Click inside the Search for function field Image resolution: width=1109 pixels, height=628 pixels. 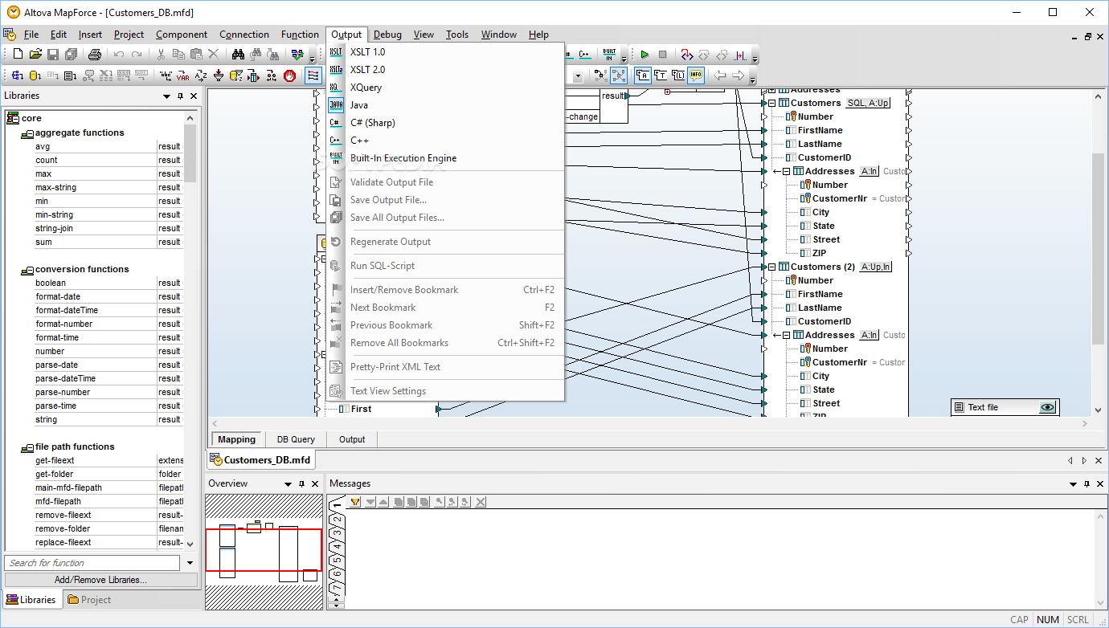tap(91, 562)
